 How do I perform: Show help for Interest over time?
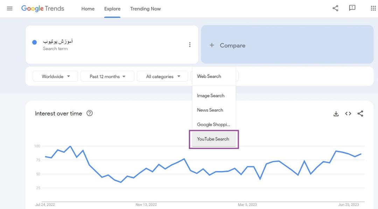point(90,113)
